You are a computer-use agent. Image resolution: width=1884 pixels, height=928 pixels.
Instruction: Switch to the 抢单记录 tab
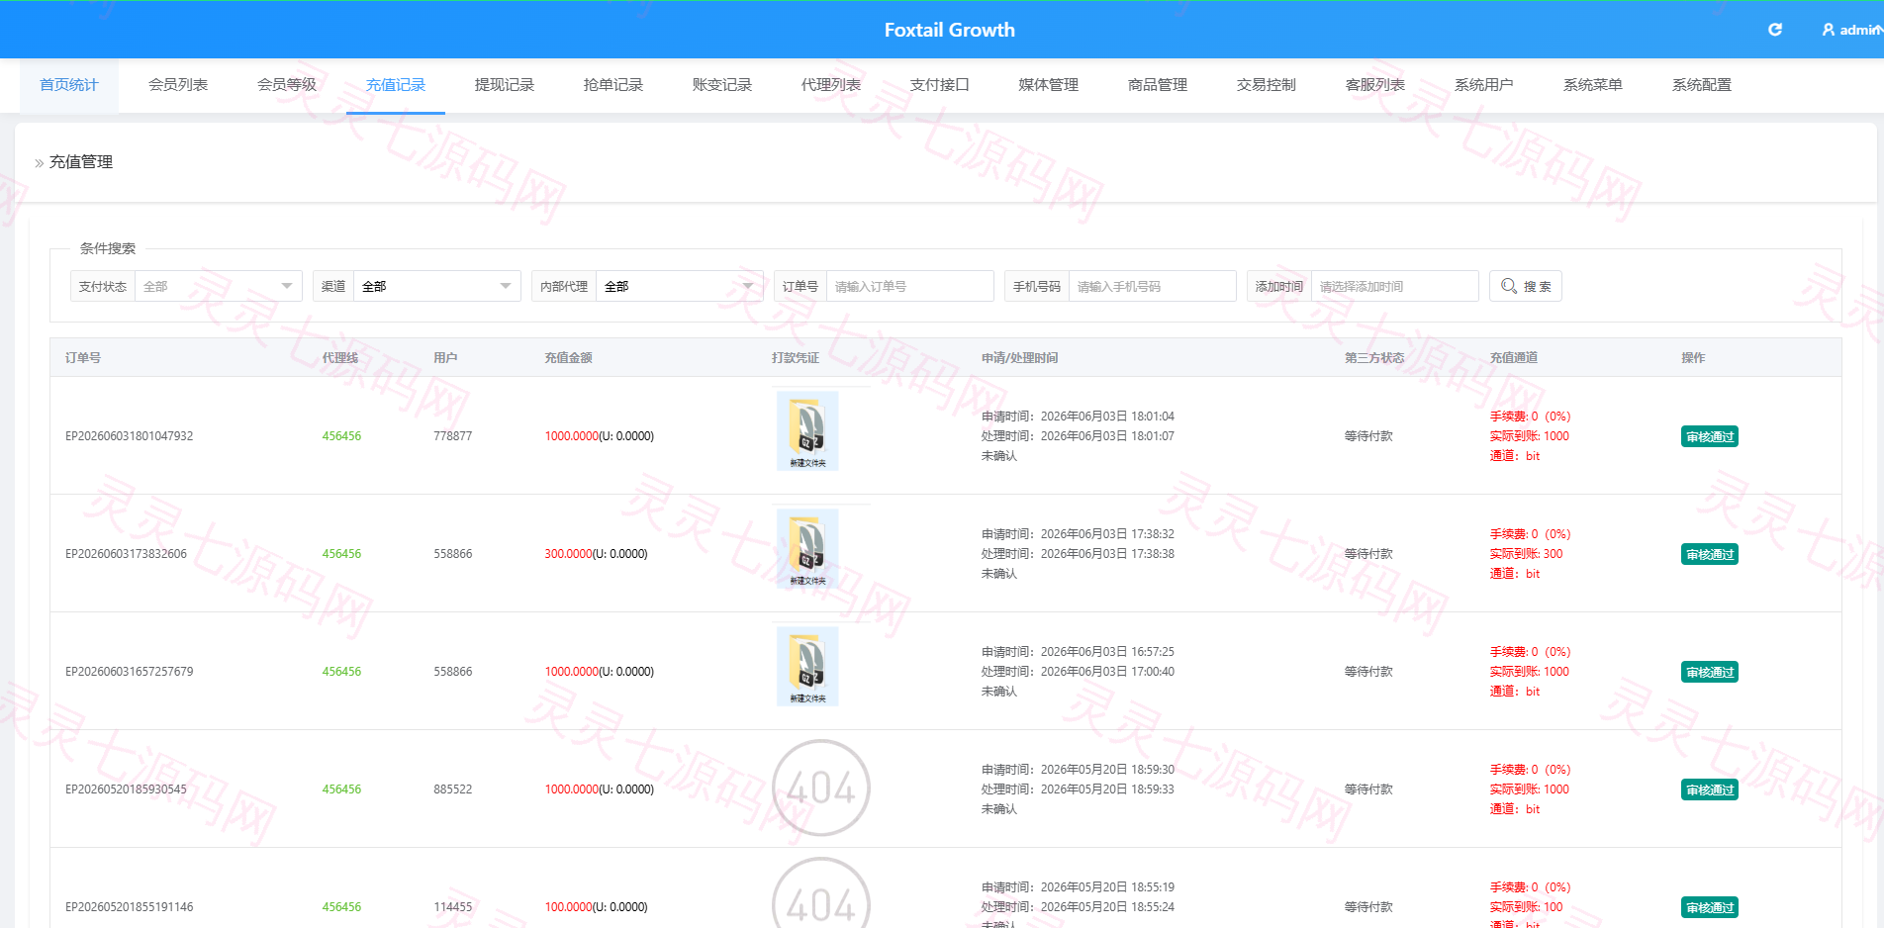[x=613, y=85]
